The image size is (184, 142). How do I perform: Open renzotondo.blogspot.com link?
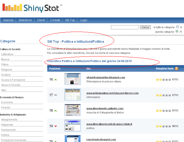click(101, 139)
